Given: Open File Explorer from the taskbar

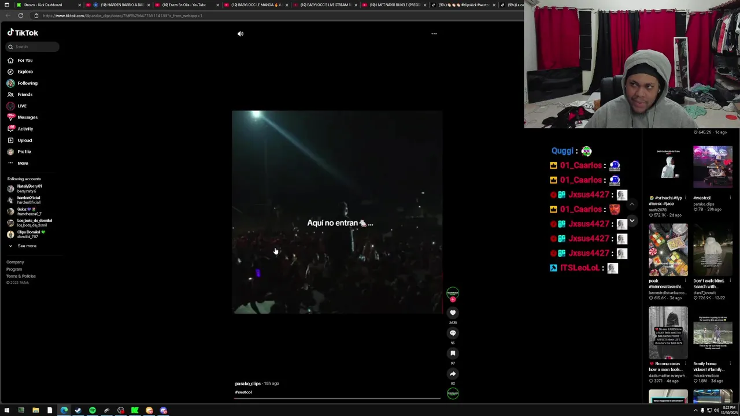Looking at the screenshot, I should tap(35, 411).
